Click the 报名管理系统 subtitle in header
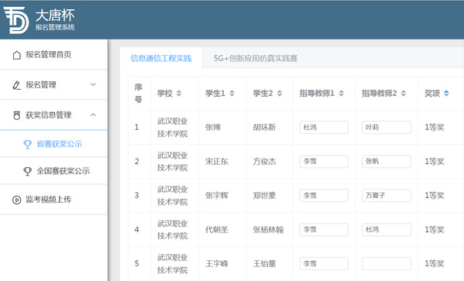This screenshot has width=464, height=281. tap(55, 27)
